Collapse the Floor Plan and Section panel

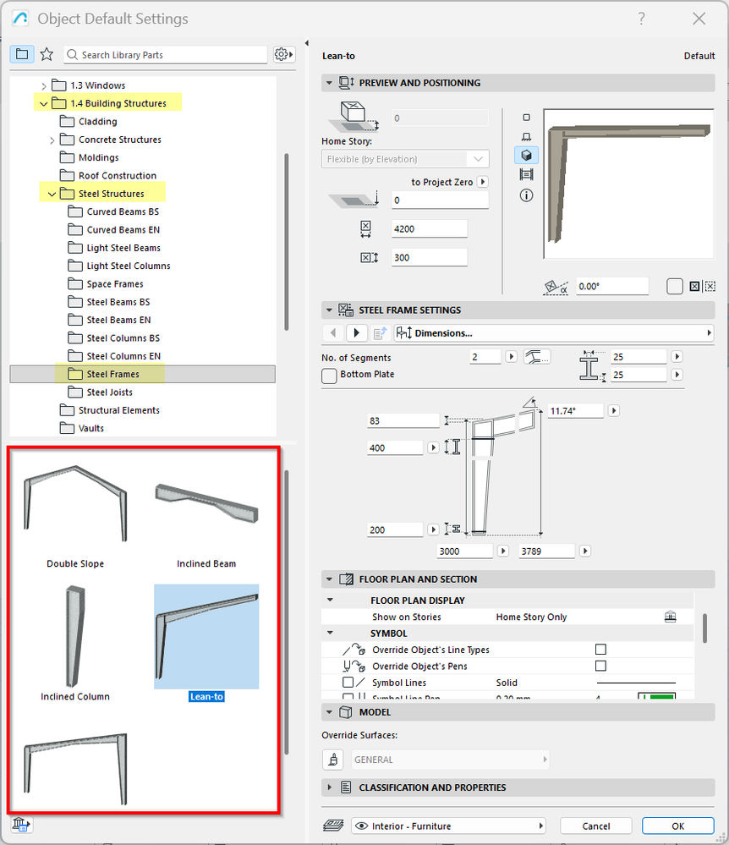(x=329, y=579)
